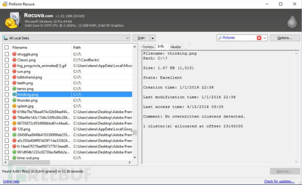Click the red status dot beside struggle.png
The height and width of the screenshot is (185, 302).
[14, 54]
